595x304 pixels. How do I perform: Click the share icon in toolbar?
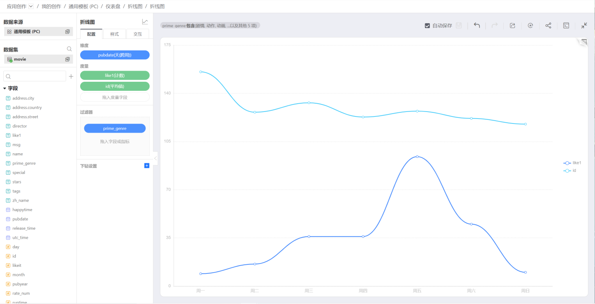[548, 26]
